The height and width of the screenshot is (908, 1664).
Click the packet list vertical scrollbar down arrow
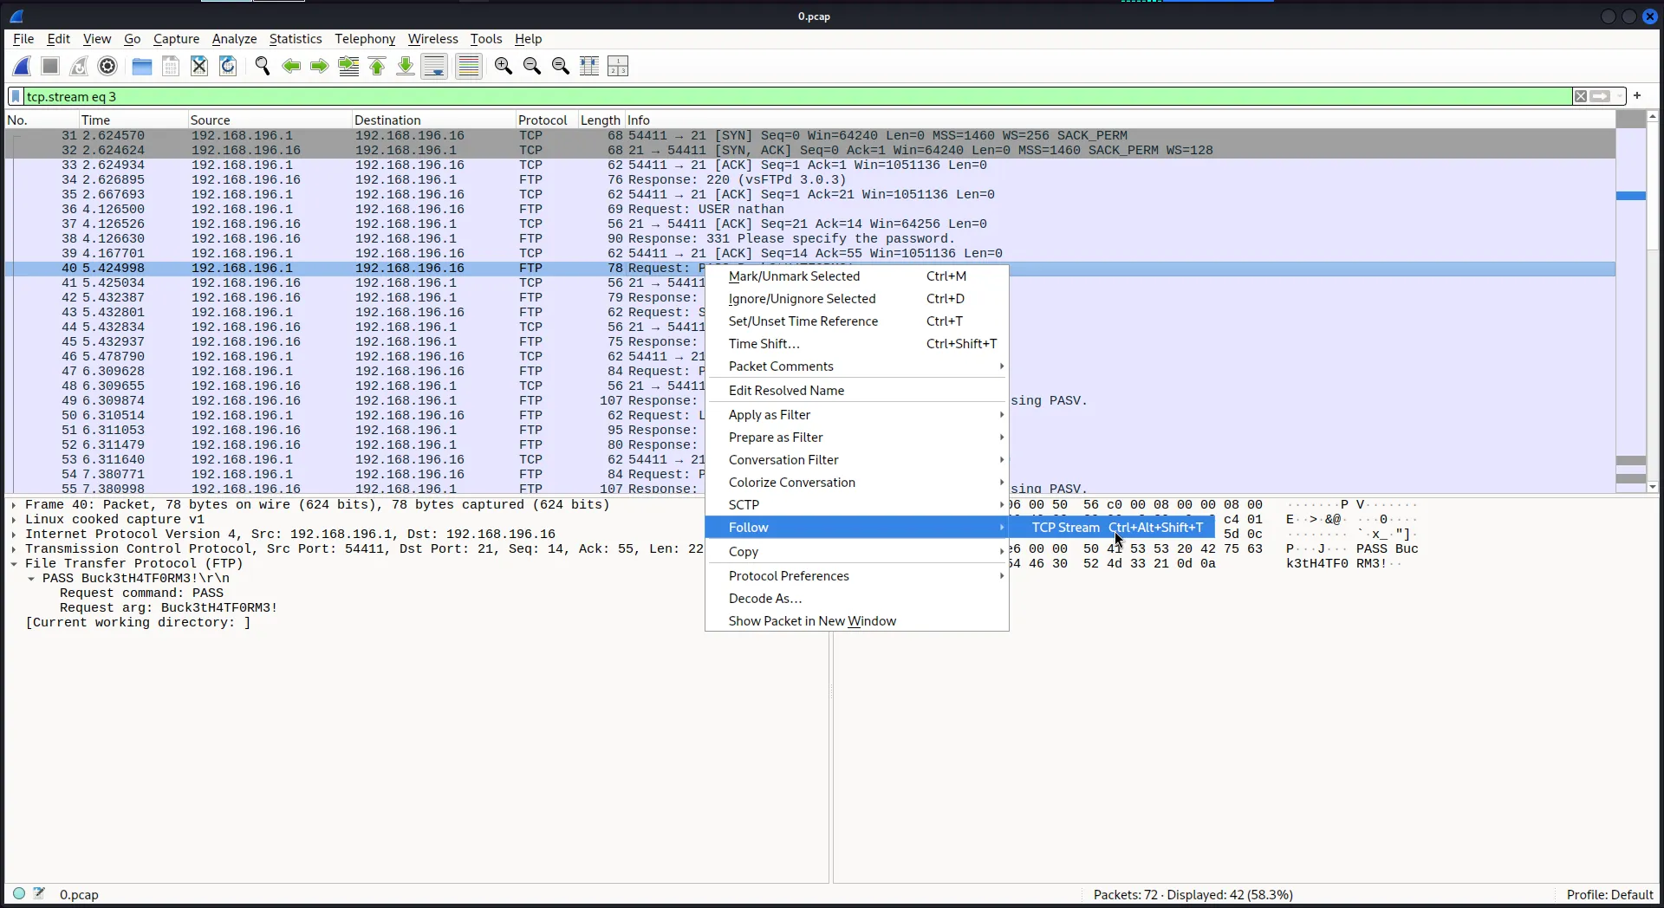tap(1652, 487)
